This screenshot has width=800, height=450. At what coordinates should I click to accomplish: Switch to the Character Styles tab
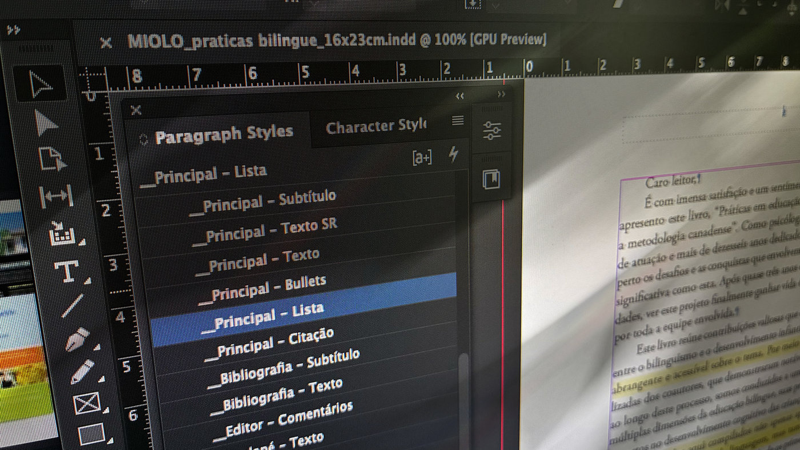coord(376,126)
